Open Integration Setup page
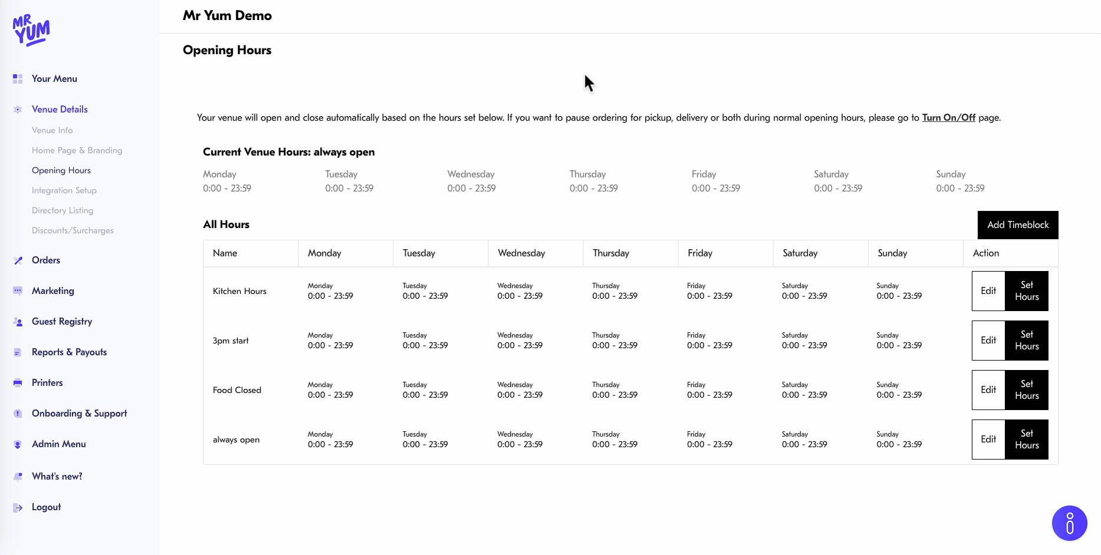The height and width of the screenshot is (555, 1101). [64, 190]
